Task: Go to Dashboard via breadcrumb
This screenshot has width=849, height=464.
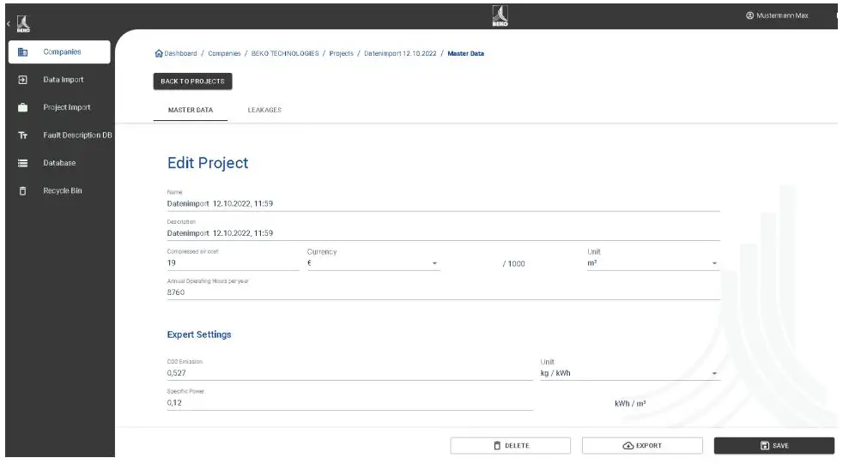Action: point(180,53)
